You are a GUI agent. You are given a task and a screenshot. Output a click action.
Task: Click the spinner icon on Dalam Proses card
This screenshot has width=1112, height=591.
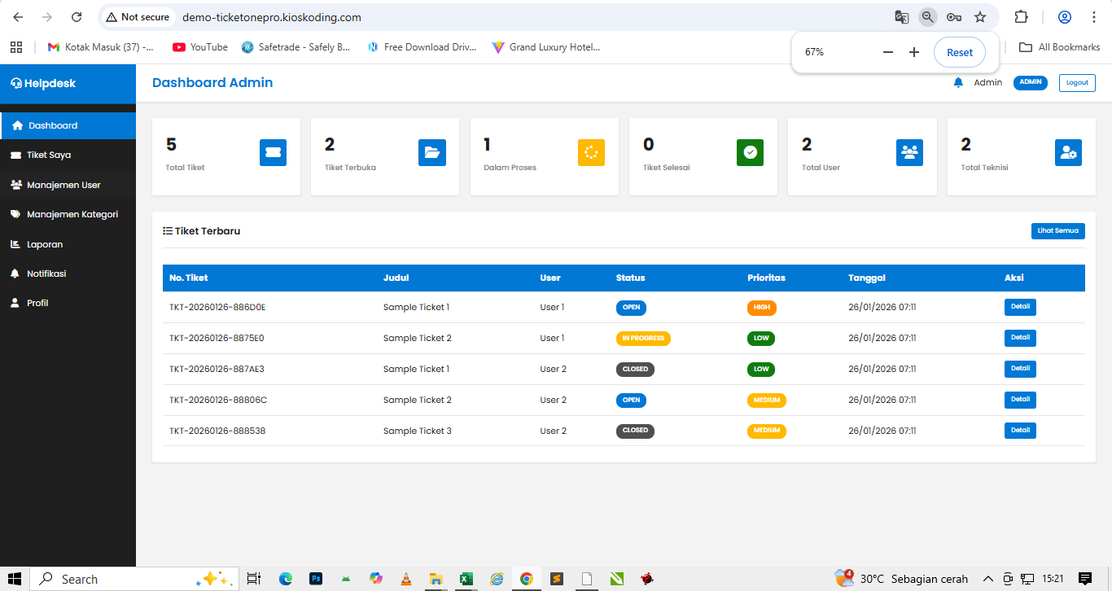(591, 152)
